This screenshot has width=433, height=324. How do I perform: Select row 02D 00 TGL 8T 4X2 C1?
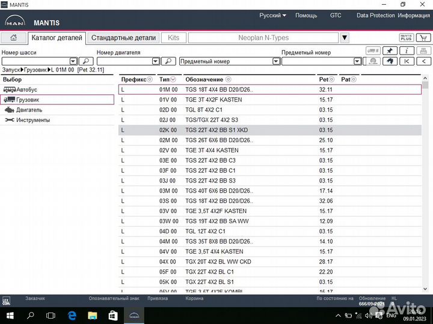[x=270, y=110]
